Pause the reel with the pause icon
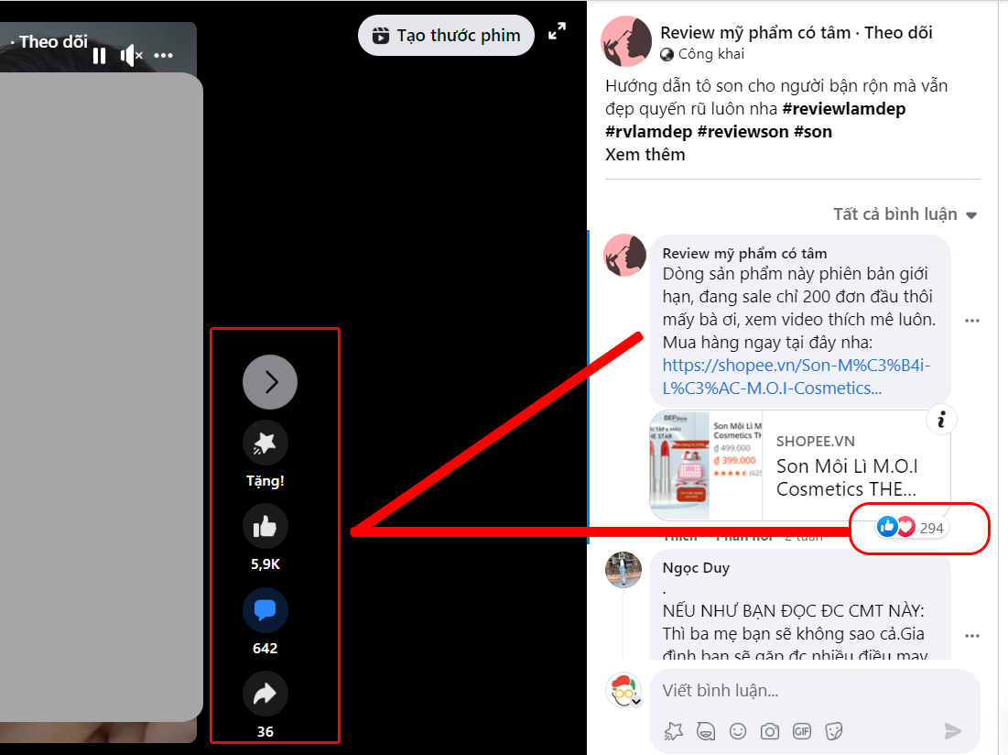 (x=99, y=56)
